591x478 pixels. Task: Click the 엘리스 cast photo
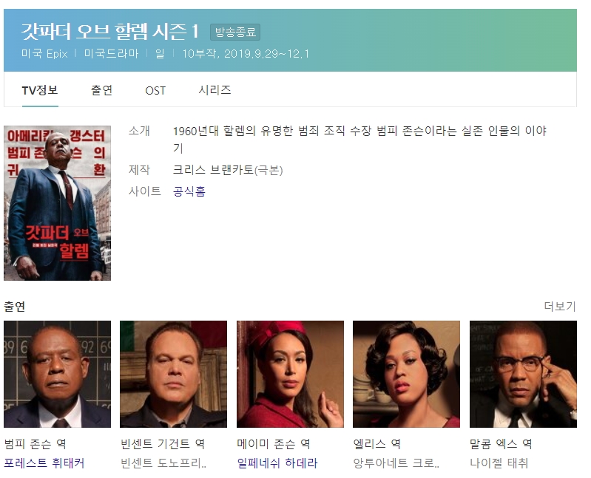pyautogui.click(x=406, y=374)
